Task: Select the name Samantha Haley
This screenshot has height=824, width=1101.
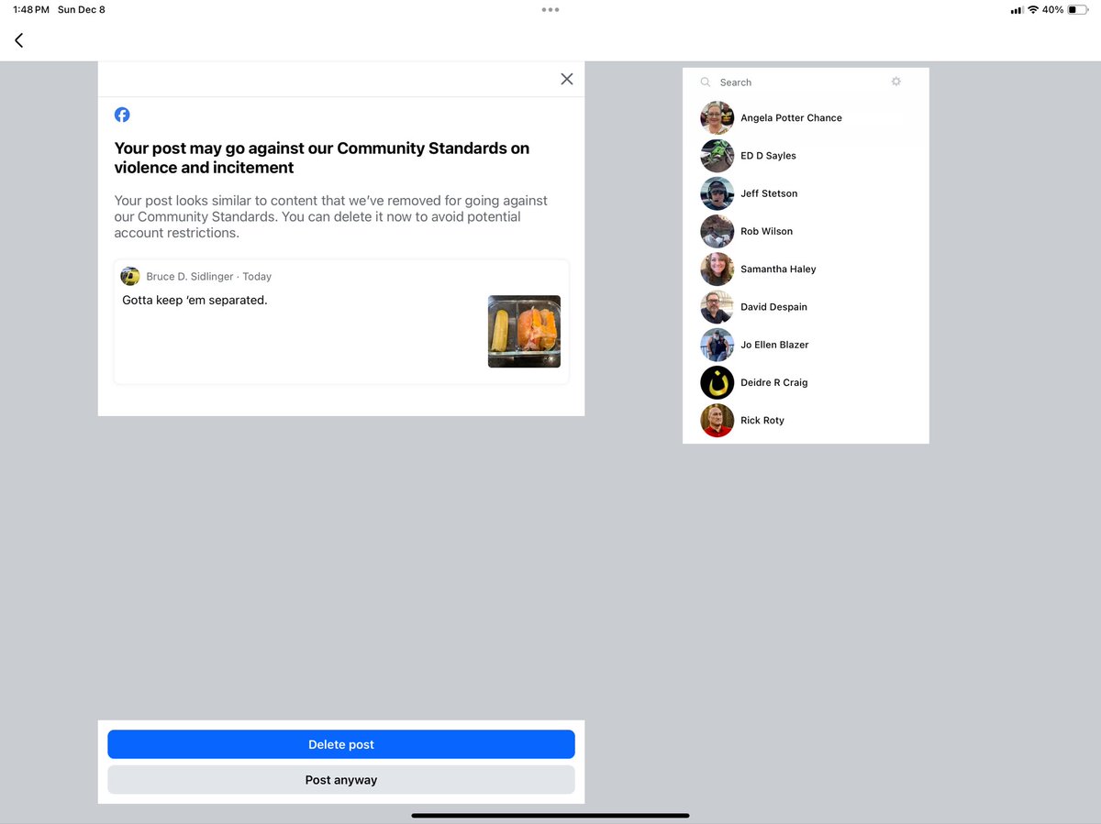Action: coord(778,269)
